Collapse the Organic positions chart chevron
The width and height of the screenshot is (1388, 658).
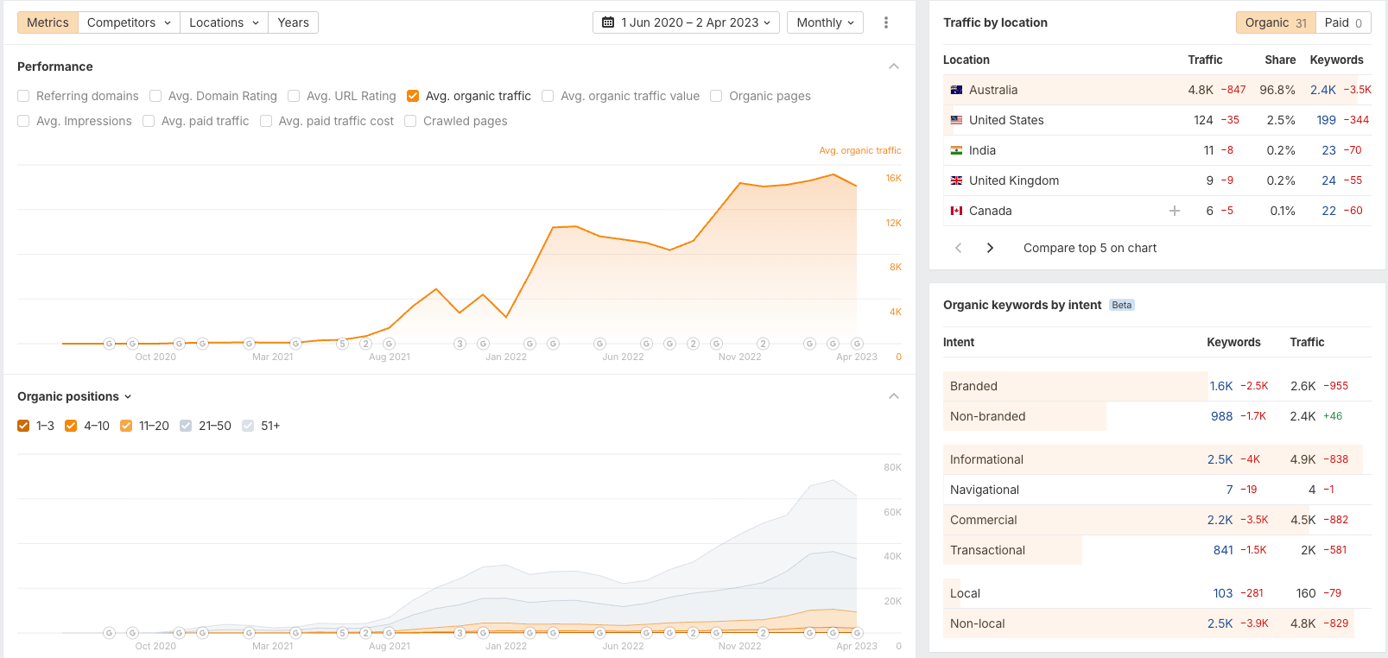[x=894, y=396]
